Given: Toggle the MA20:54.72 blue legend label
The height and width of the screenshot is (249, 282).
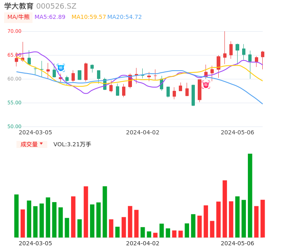Looking at the screenshot, I should point(125,17).
